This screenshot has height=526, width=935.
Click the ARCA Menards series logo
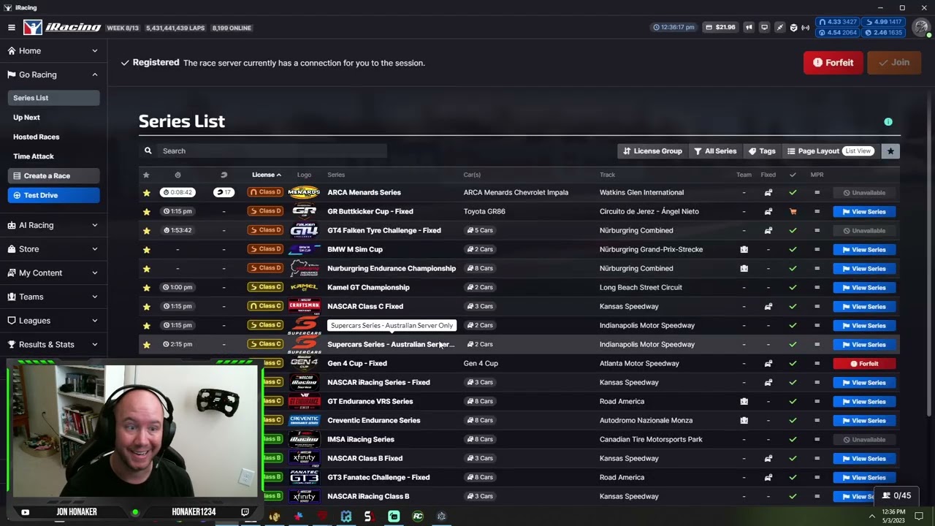click(x=304, y=193)
